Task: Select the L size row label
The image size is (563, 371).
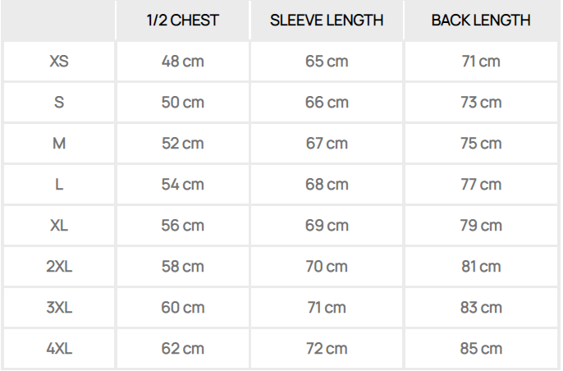Action: (59, 185)
